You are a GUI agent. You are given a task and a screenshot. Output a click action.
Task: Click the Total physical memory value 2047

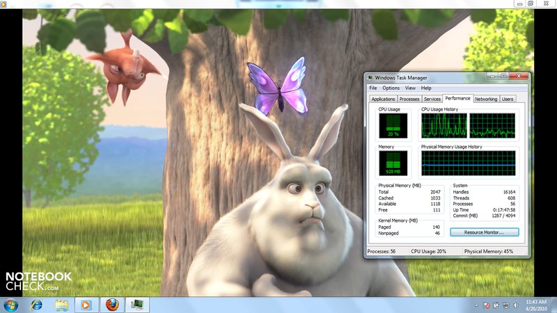[435, 192]
